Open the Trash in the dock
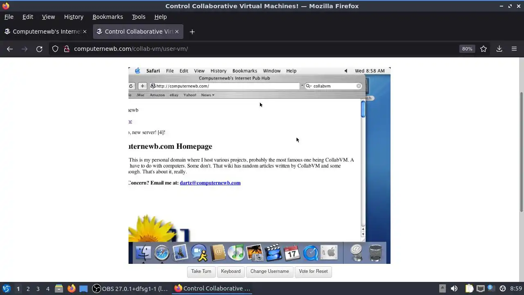The height and width of the screenshot is (295, 524). click(375, 253)
